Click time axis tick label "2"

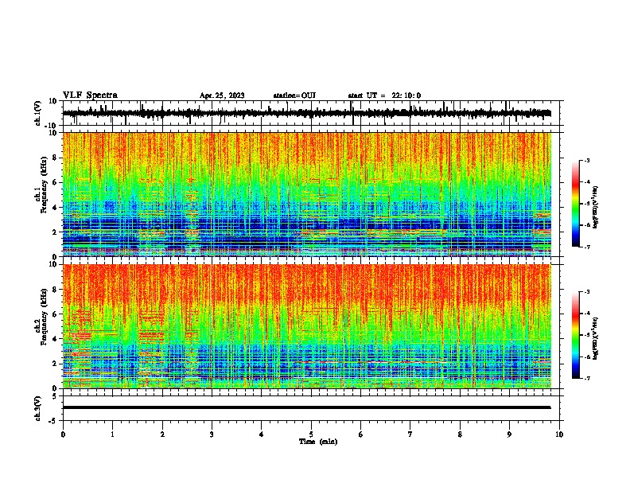point(162,434)
